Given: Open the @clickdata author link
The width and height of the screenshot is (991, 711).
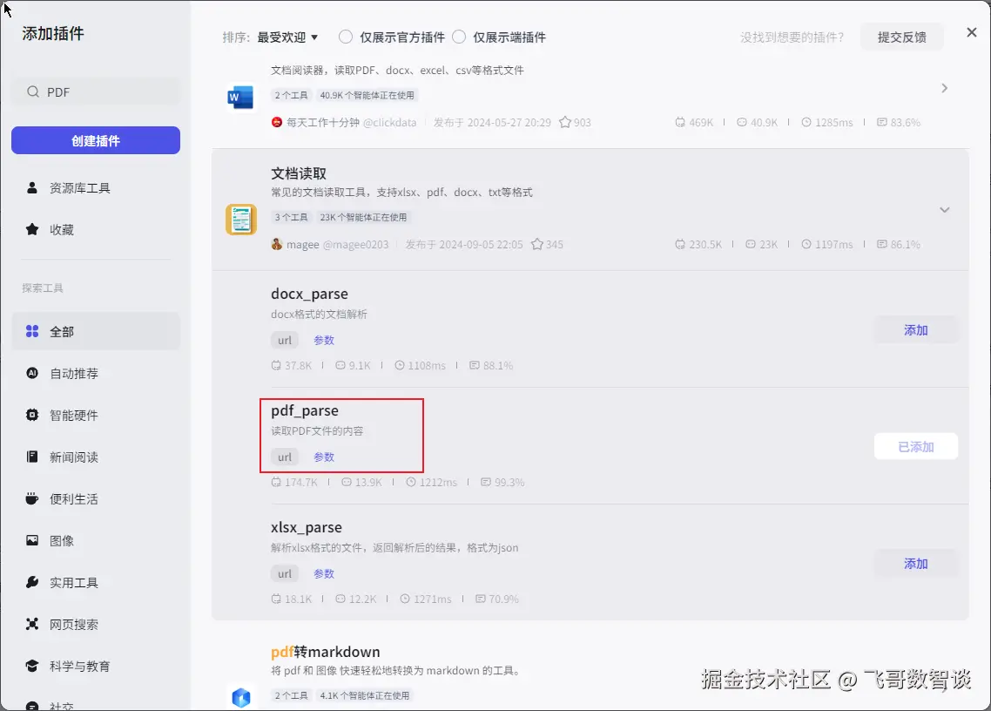Looking at the screenshot, I should pos(389,122).
